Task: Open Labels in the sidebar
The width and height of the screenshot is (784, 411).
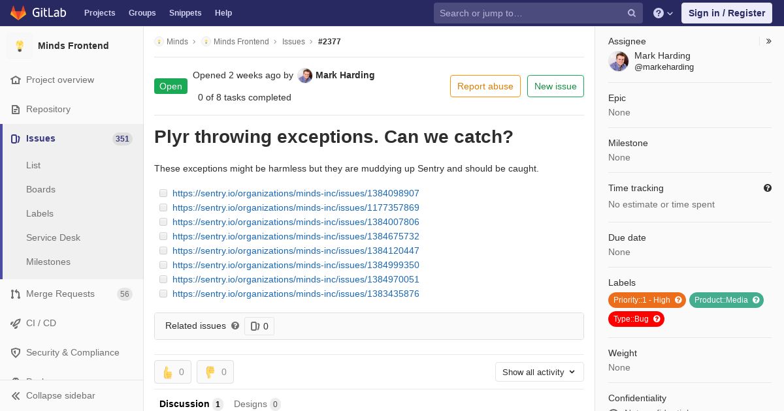Action: (40, 214)
